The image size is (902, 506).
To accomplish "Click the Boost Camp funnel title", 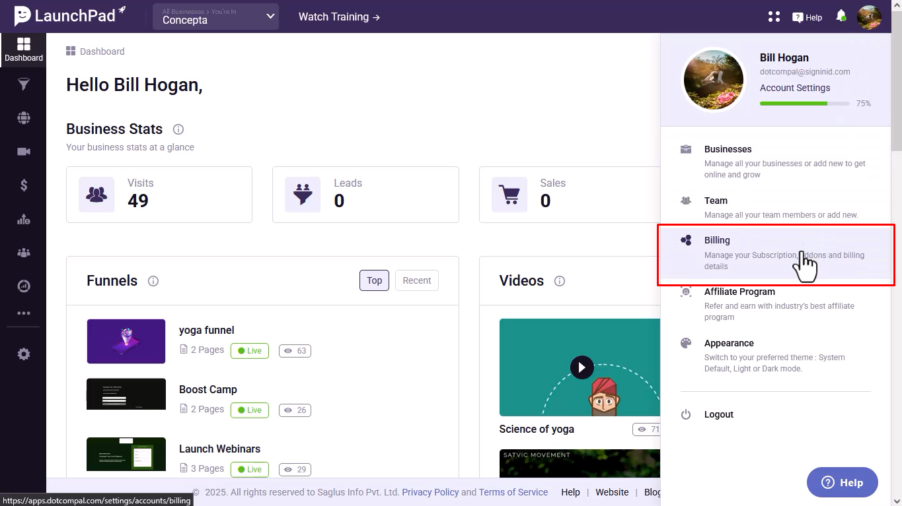I will pos(207,389).
